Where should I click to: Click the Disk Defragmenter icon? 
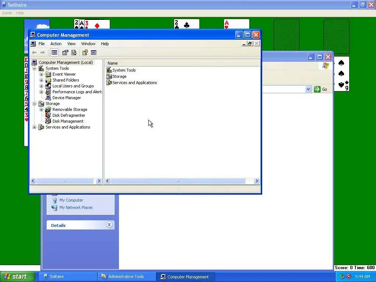pyautogui.click(x=48, y=115)
